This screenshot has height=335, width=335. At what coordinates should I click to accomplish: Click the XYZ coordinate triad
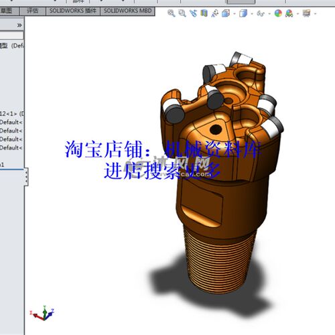pyautogui.click(x=43, y=313)
